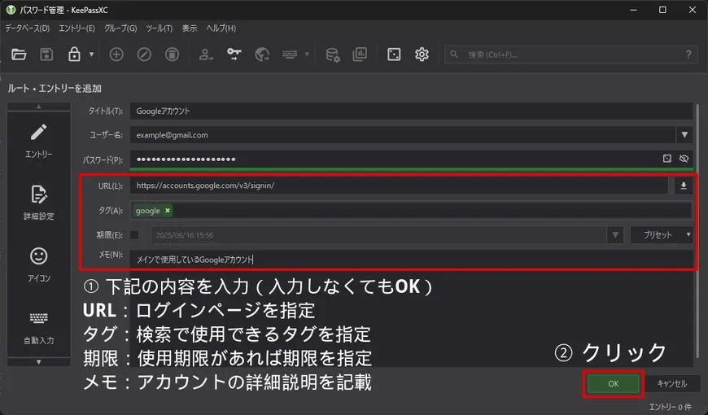Click the masked password field
The width and height of the screenshot is (708, 415).
[411, 159]
